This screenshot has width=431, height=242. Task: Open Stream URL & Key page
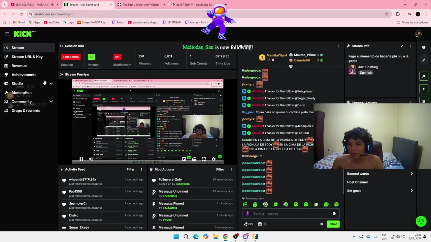tap(29, 57)
